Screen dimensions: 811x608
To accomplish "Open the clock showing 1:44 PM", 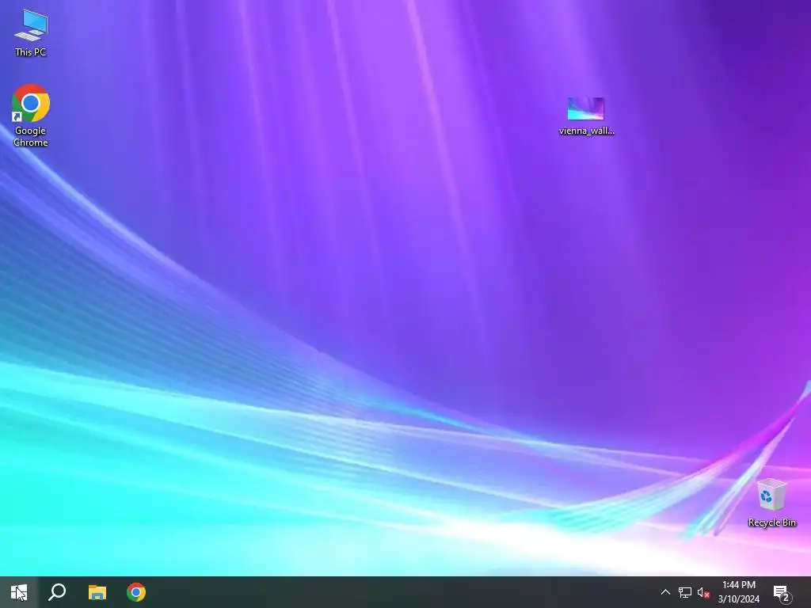I will tap(739, 592).
